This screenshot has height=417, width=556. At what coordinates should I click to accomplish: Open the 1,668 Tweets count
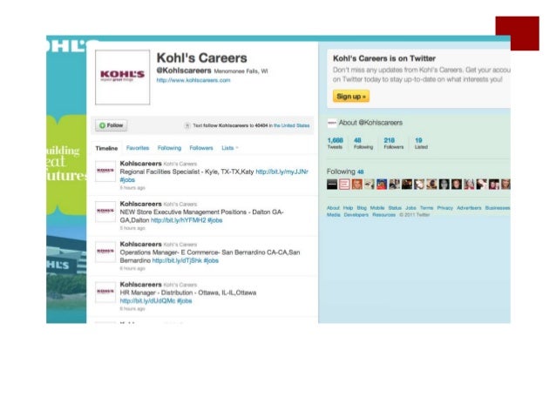click(335, 143)
